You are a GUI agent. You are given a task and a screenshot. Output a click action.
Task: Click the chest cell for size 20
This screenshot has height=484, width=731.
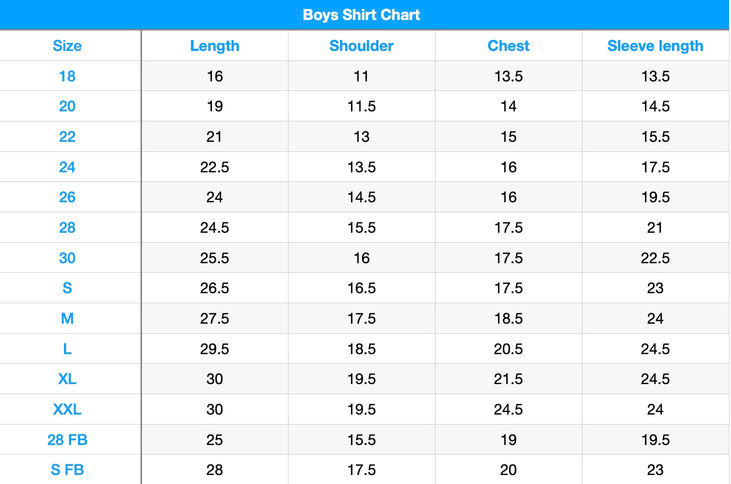pyautogui.click(x=508, y=106)
